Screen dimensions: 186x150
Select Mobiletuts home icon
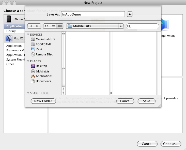pos(33,71)
